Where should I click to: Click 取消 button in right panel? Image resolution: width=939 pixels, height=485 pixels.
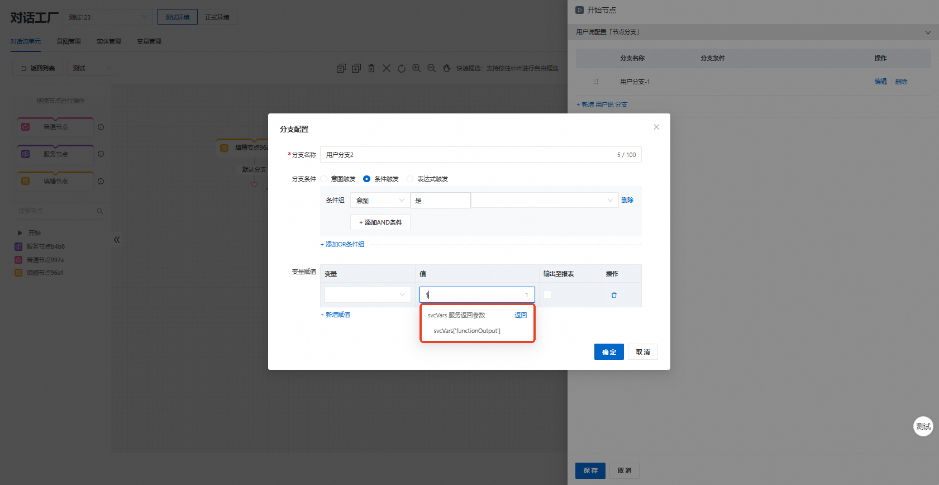pyautogui.click(x=625, y=470)
